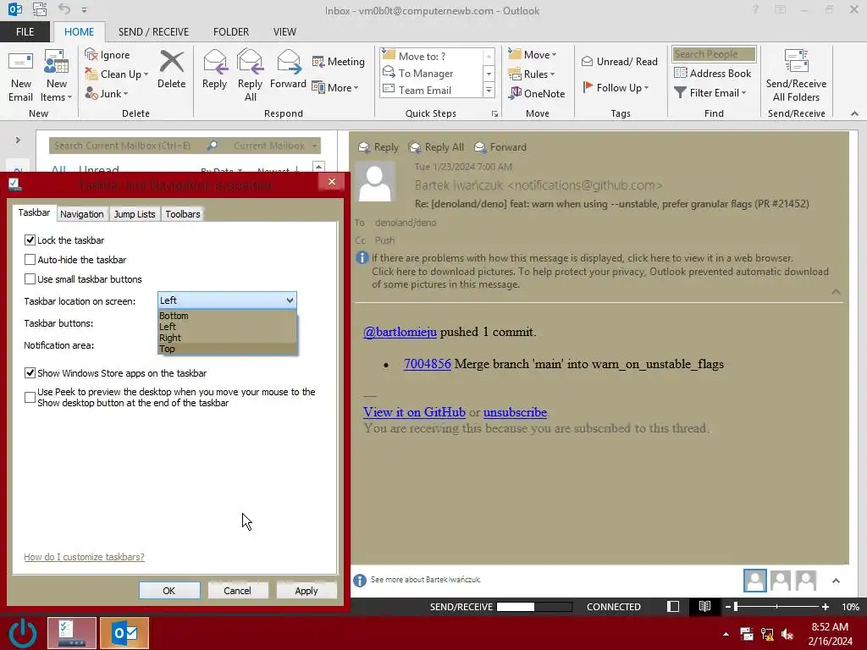Send message to OneNote
This screenshot has width=867, height=650.
point(537,93)
